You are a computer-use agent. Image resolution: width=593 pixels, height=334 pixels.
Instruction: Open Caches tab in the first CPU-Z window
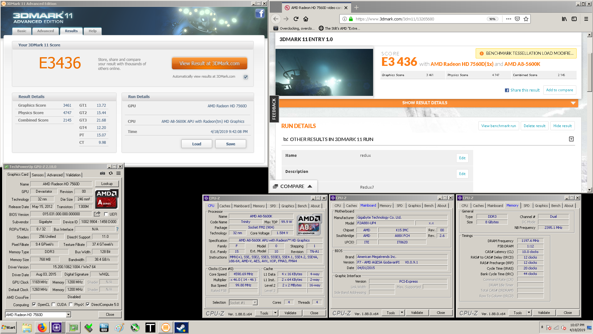click(x=225, y=206)
